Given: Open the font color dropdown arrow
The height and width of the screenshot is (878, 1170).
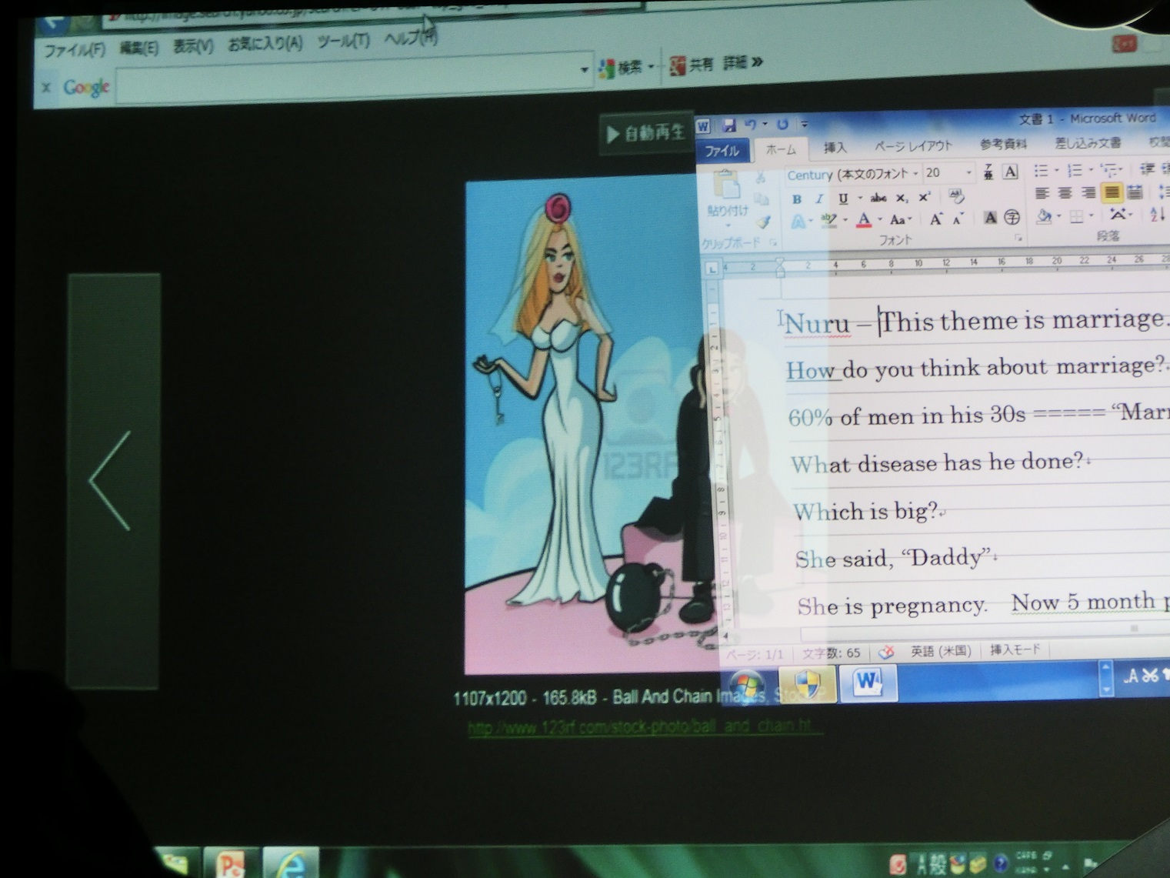Looking at the screenshot, I should 880,221.
